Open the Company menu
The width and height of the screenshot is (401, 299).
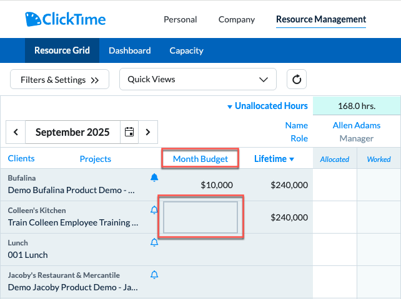[237, 19]
